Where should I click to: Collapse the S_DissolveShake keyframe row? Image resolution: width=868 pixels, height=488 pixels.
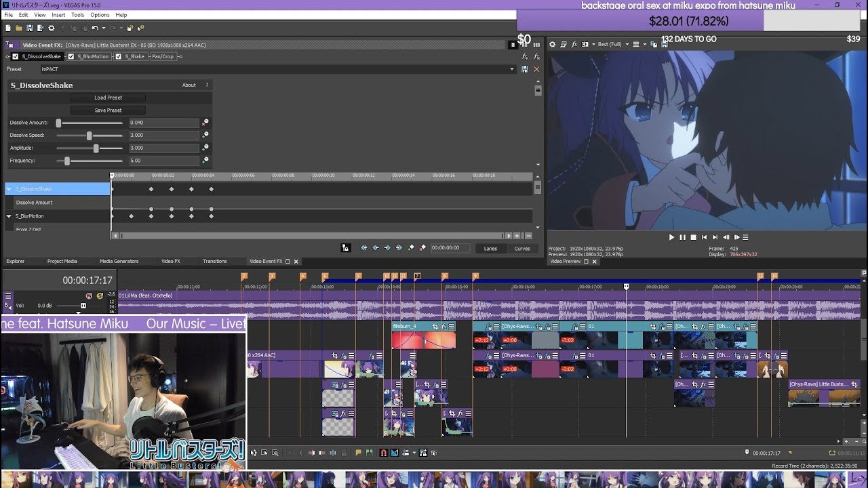pos(9,189)
